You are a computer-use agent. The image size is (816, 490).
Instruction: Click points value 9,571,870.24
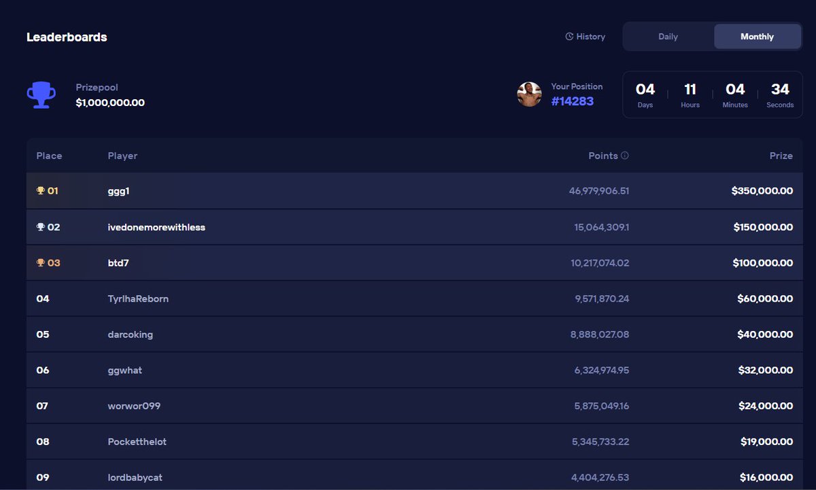click(602, 298)
